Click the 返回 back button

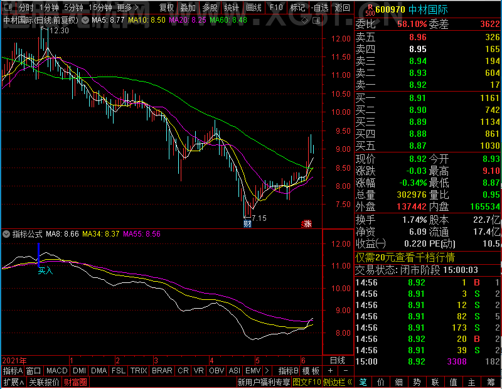342,8
